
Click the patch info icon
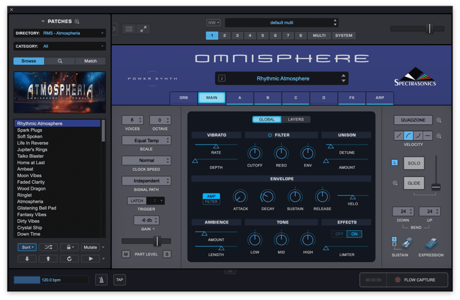(222, 78)
